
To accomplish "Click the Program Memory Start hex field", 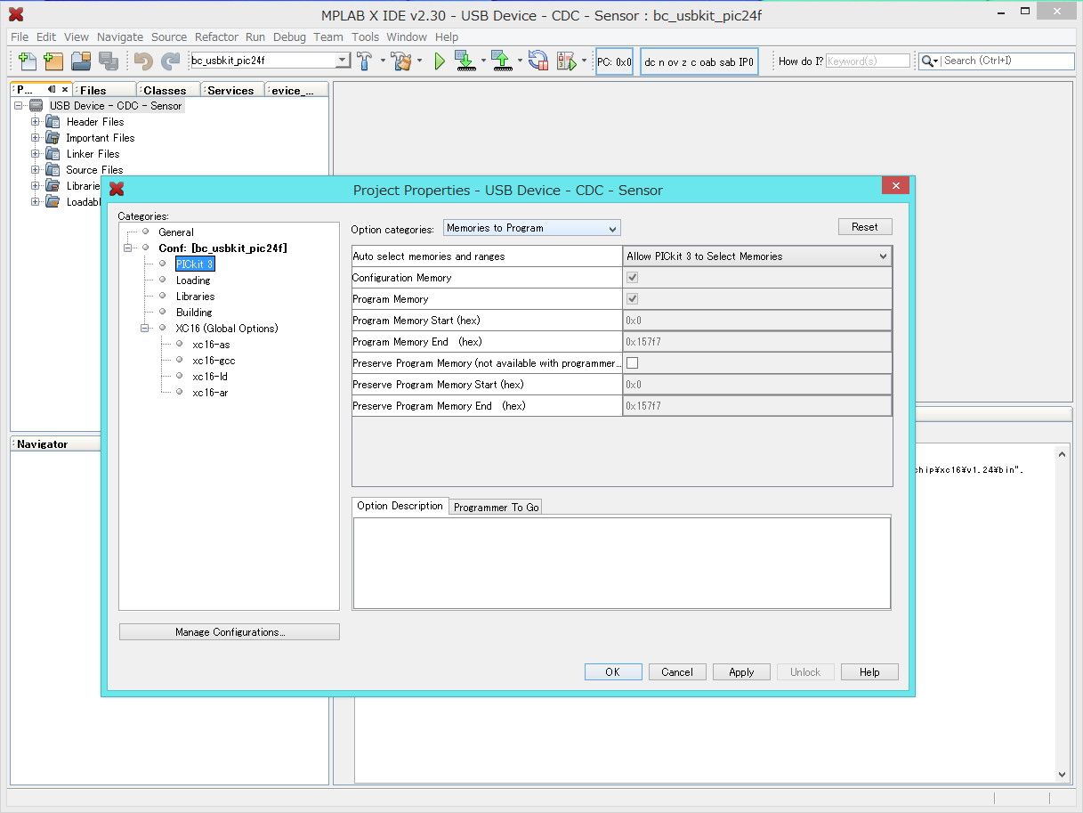I will pos(757,321).
